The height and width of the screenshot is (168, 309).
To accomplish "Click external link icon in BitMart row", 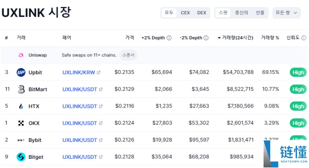I will pyautogui.click(x=101, y=89).
